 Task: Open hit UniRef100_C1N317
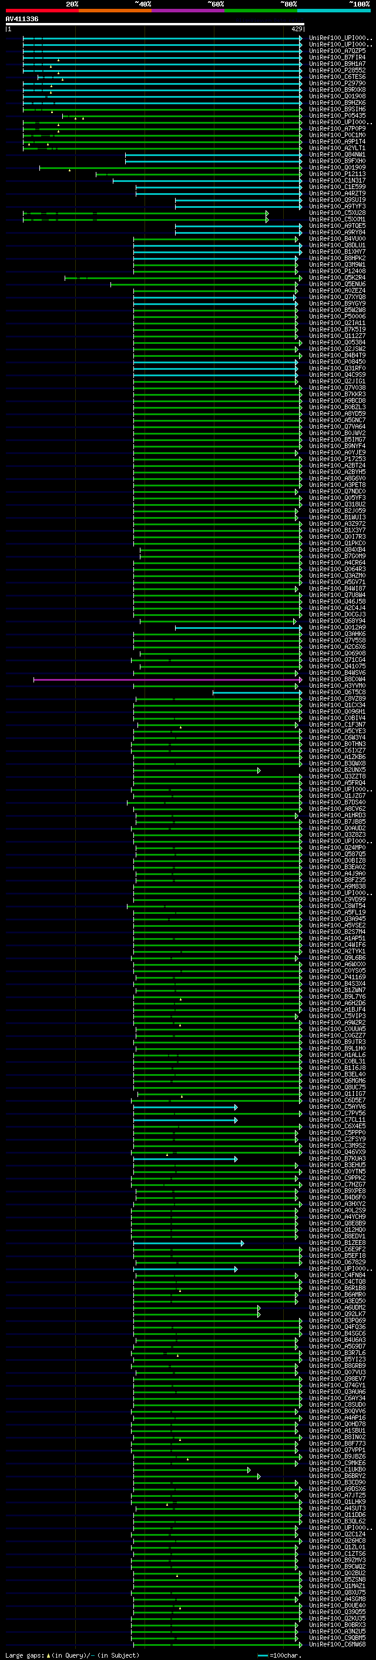[337, 180]
